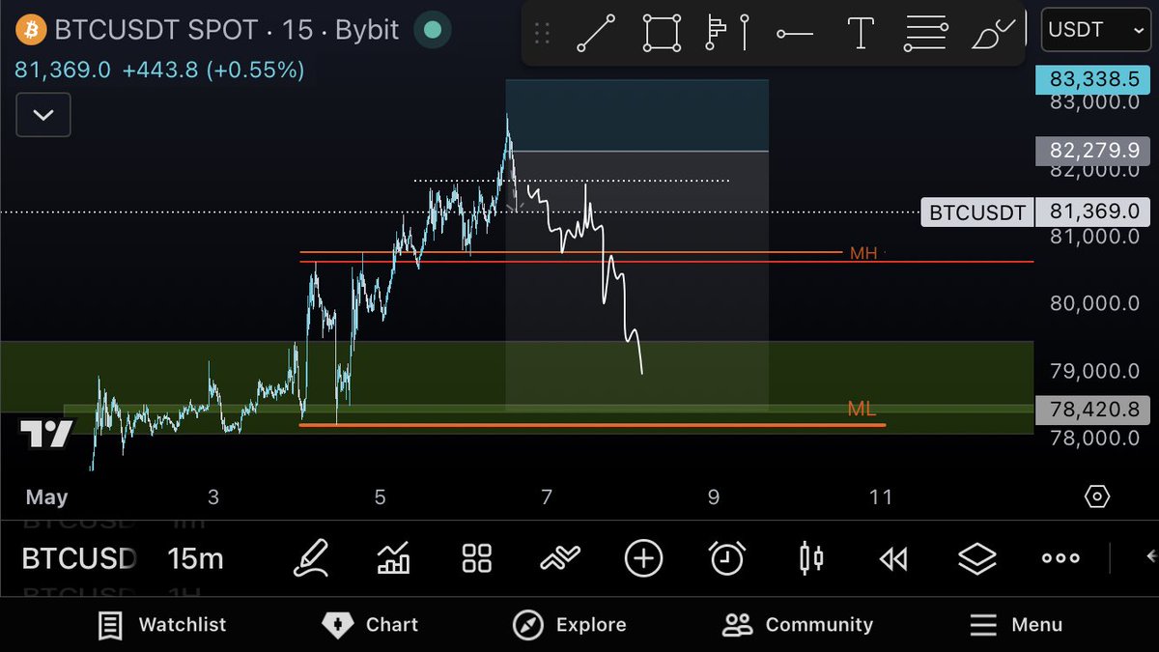This screenshot has width=1159, height=652.
Task: Open the Menu tab
Action: pyautogui.click(x=1016, y=625)
